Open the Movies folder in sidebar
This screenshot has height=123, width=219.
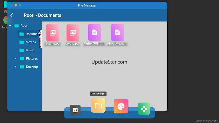(x=28, y=42)
